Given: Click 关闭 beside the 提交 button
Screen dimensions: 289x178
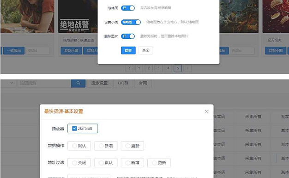Looking at the screenshot, I should pyautogui.click(x=145, y=50).
